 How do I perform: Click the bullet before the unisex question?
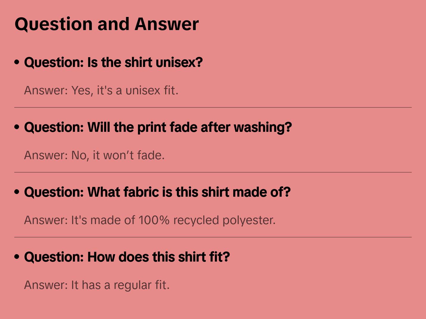tap(17, 62)
